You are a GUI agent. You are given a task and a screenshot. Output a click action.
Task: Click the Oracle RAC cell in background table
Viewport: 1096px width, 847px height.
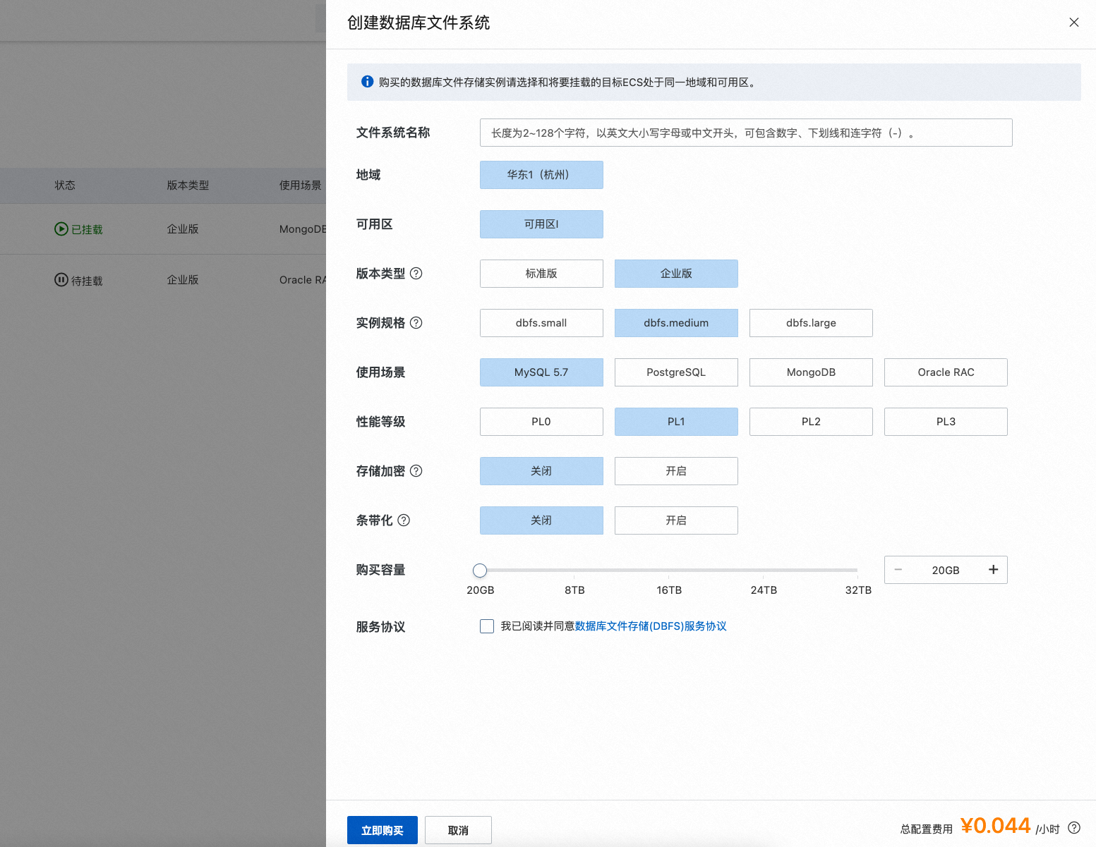(x=303, y=280)
